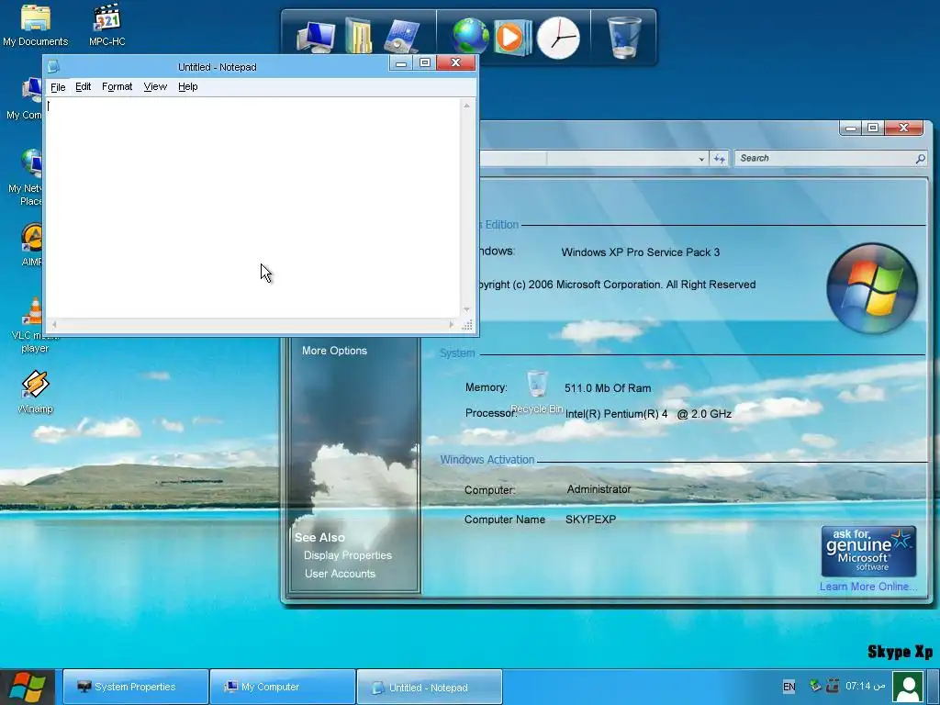Click the taskbar clock showing 07:14
The width and height of the screenshot is (940, 705).
click(x=865, y=686)
